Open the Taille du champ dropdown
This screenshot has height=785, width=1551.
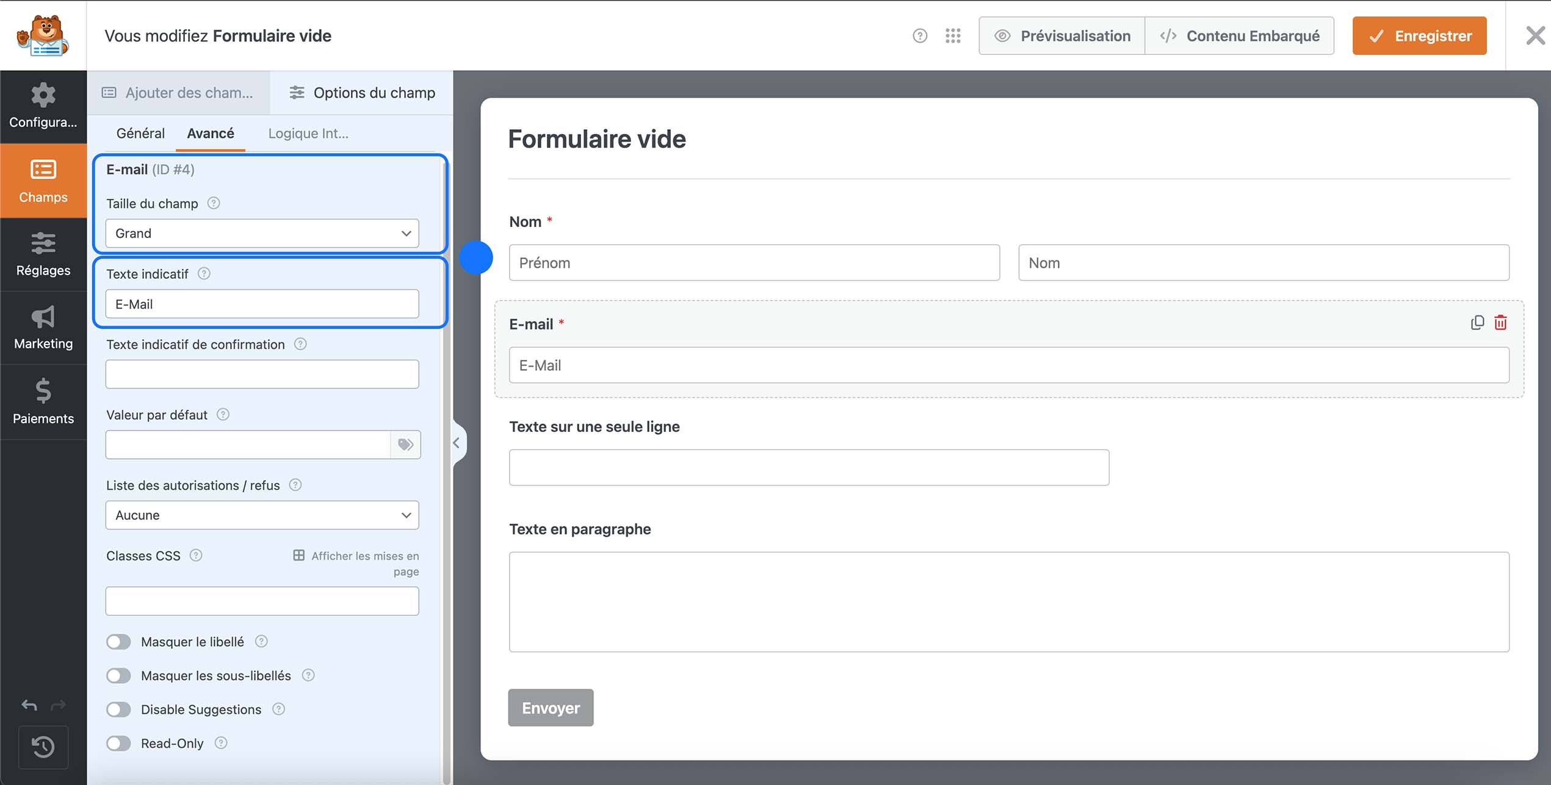261,233
